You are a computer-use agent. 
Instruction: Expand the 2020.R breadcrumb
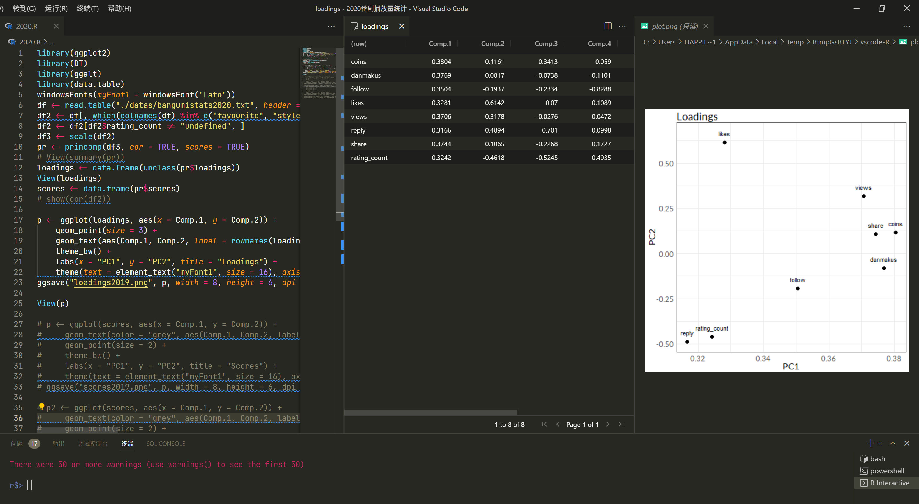pos(30,42)
